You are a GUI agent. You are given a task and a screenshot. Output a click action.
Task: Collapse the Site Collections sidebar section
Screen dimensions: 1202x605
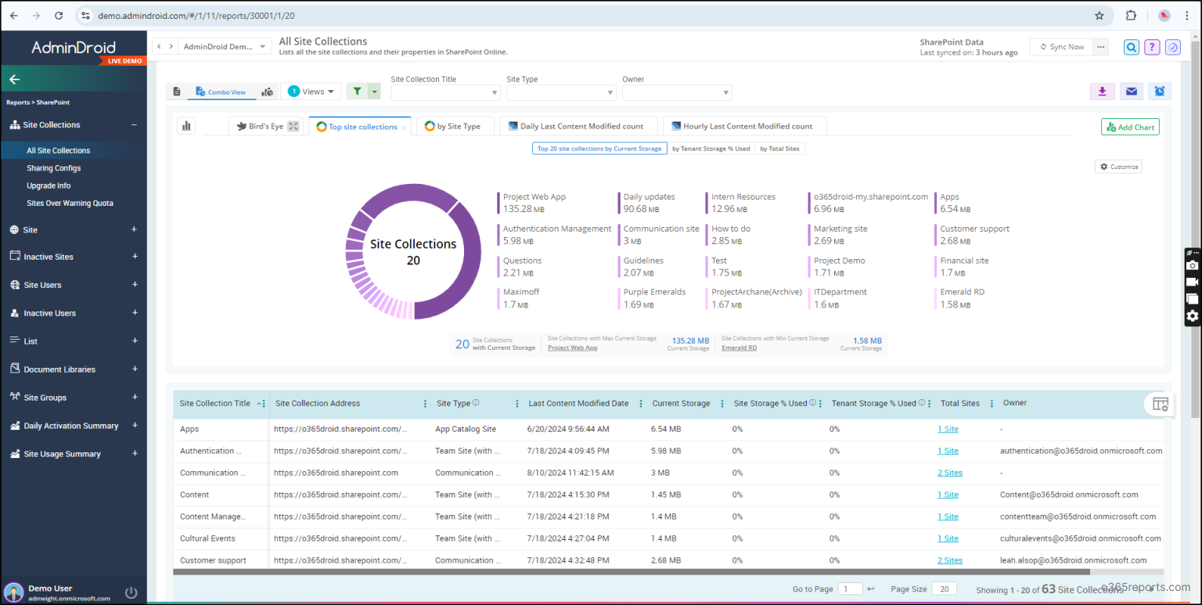pyautogui.click(x=135, y=125)
